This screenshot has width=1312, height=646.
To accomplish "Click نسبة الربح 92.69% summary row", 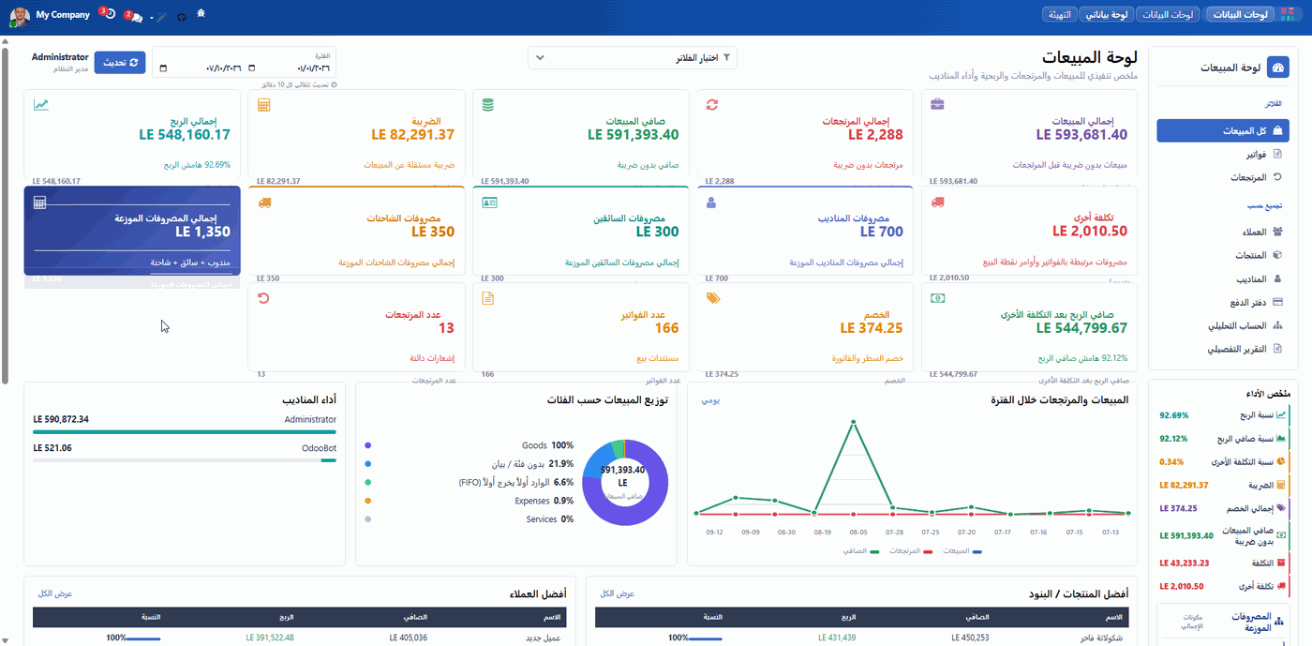I will point(1224,414).
